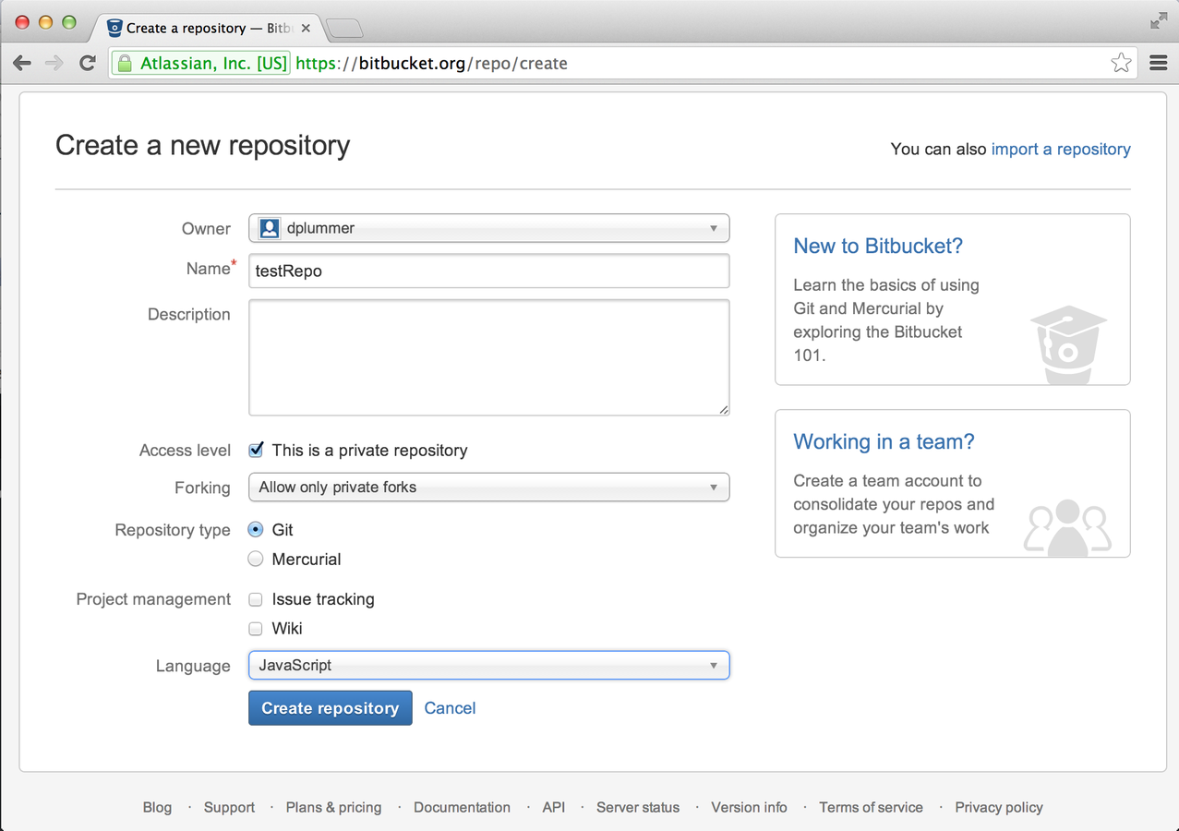Open the Blog footer link
This screenshot has height=831, width=1179.
(157, 807)
